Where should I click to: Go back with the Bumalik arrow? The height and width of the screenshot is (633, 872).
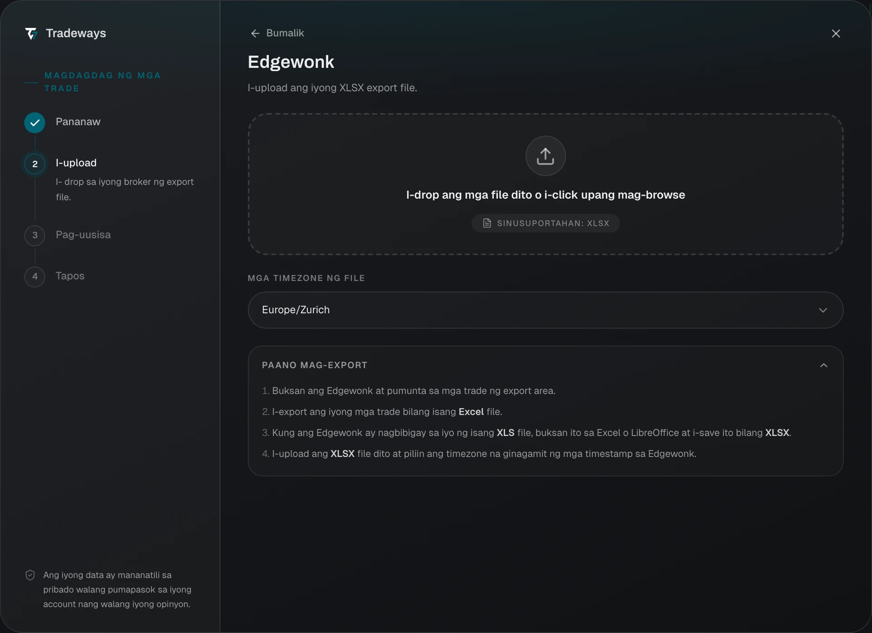tap(255, 33)
